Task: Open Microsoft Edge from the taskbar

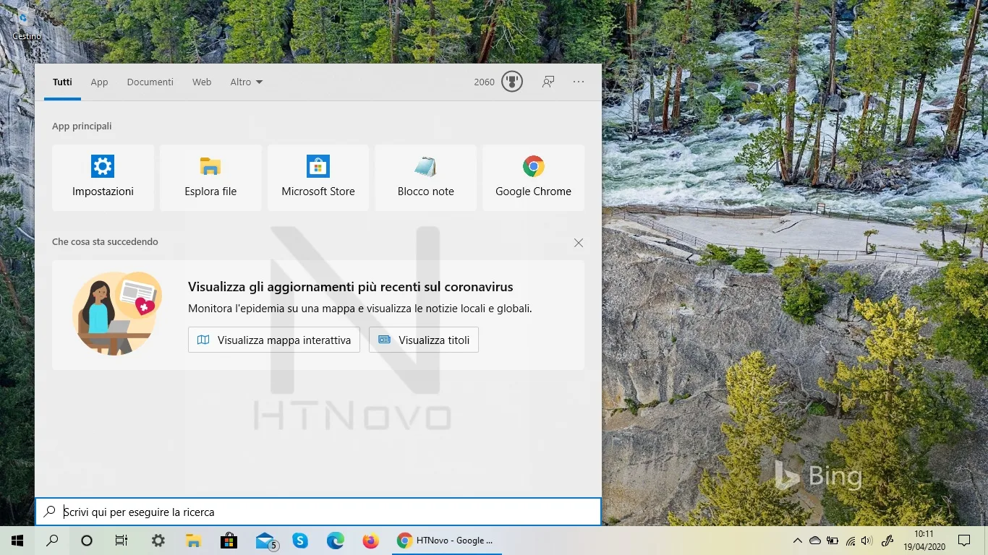Action: 336,541
